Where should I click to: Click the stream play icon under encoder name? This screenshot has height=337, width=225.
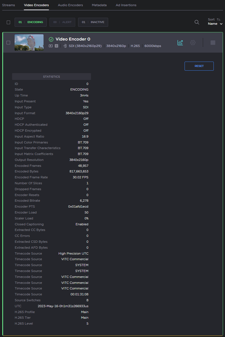[x=51, y=46]
